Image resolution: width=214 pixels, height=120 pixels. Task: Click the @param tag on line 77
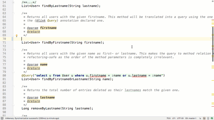(x=32, y=64)
